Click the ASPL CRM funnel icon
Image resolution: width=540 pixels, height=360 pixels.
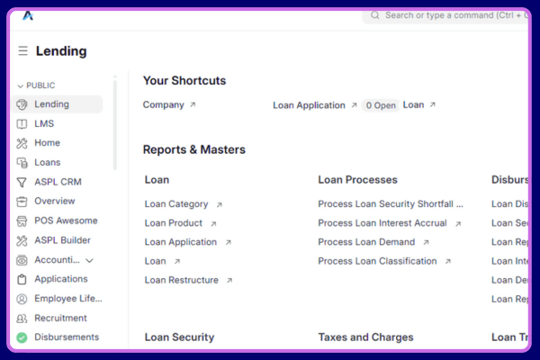tap(22, 182)
